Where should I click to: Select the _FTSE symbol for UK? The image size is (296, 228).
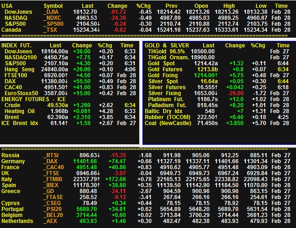(x=51, y=173)
